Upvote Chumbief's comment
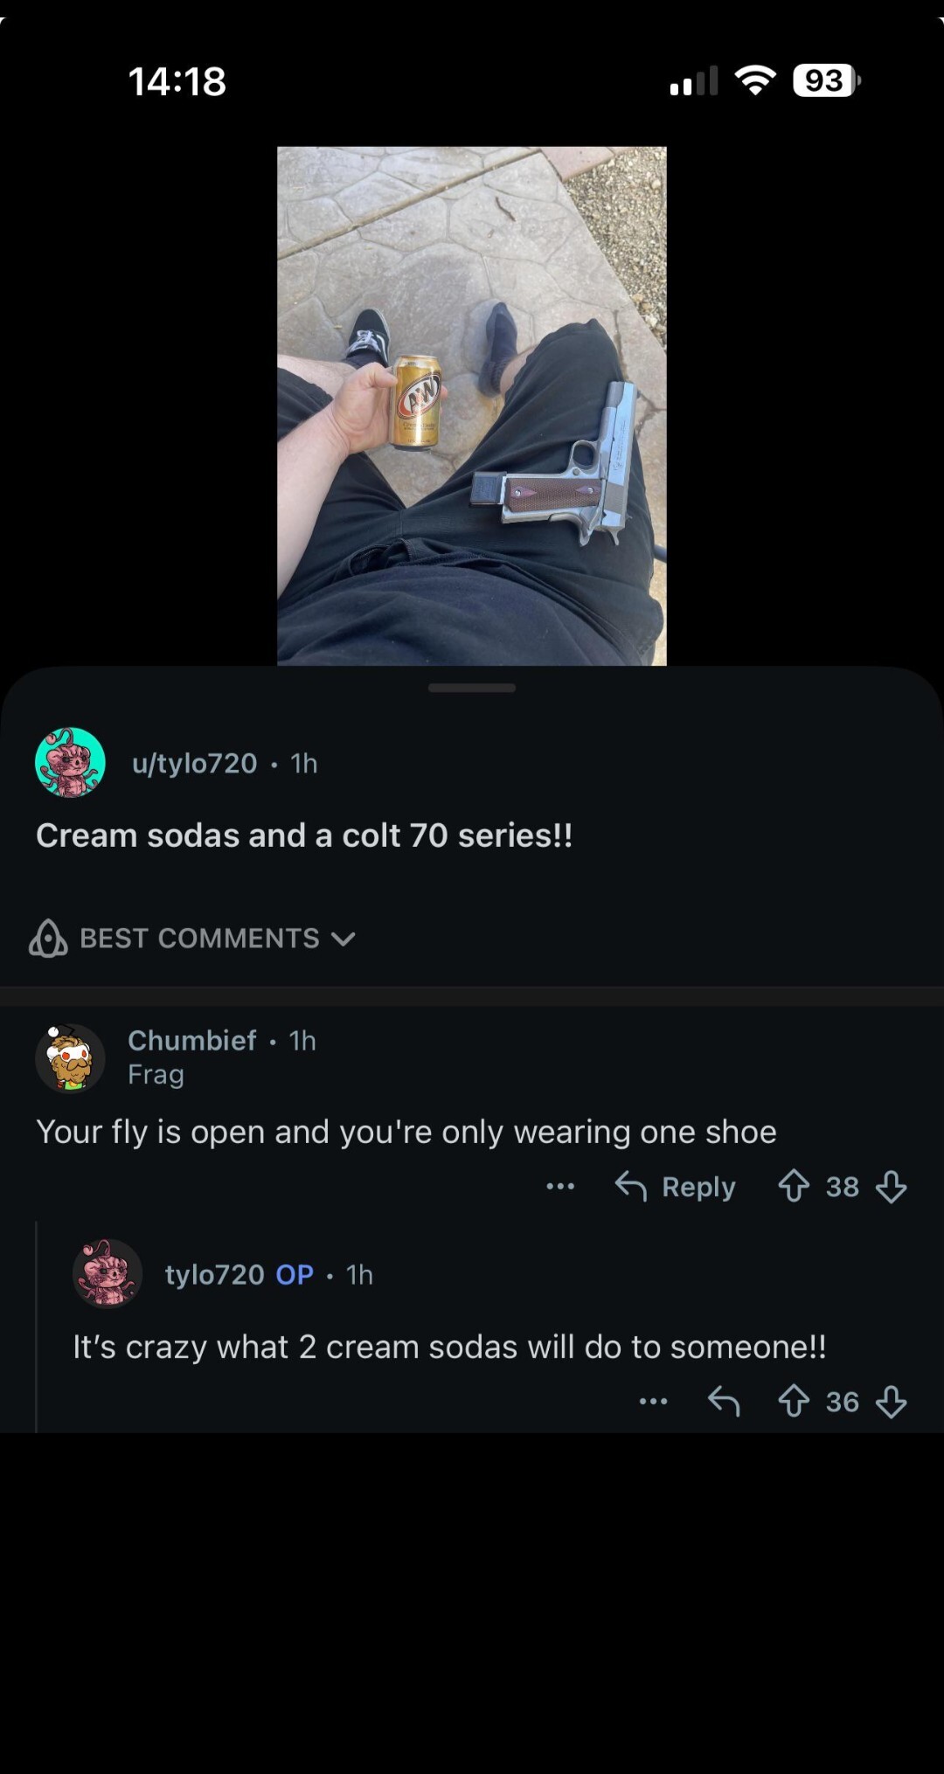 [794, 1186]
